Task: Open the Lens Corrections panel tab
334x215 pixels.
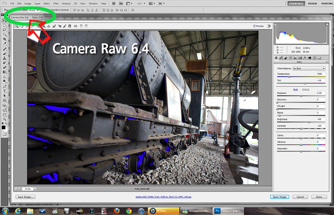Action: (300, 58)
